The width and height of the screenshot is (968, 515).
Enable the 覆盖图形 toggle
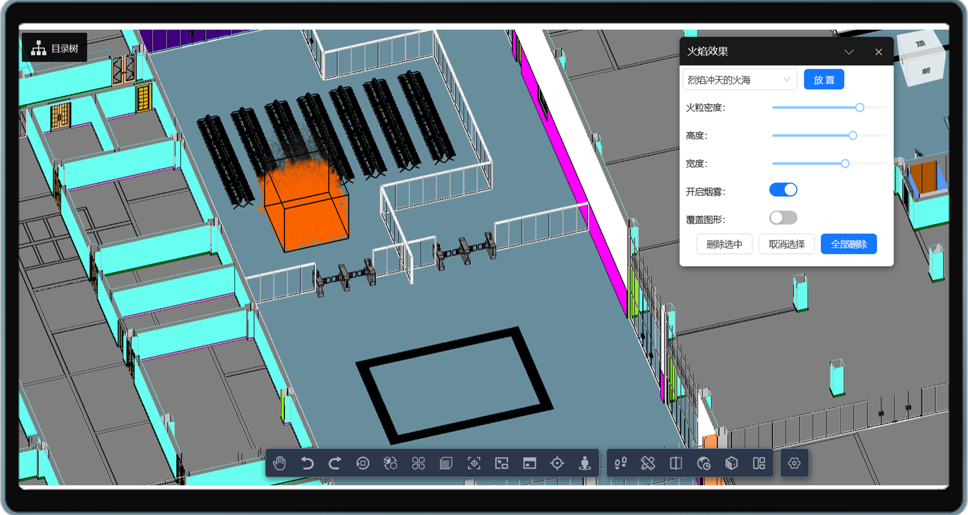[x=783, y=218]
